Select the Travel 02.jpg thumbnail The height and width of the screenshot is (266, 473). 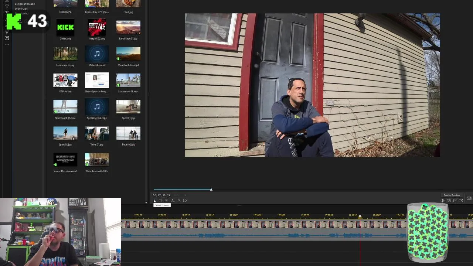[128, 133]
